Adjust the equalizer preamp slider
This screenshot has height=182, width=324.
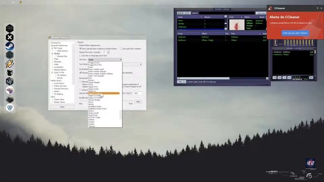click(x=275, y=42)
